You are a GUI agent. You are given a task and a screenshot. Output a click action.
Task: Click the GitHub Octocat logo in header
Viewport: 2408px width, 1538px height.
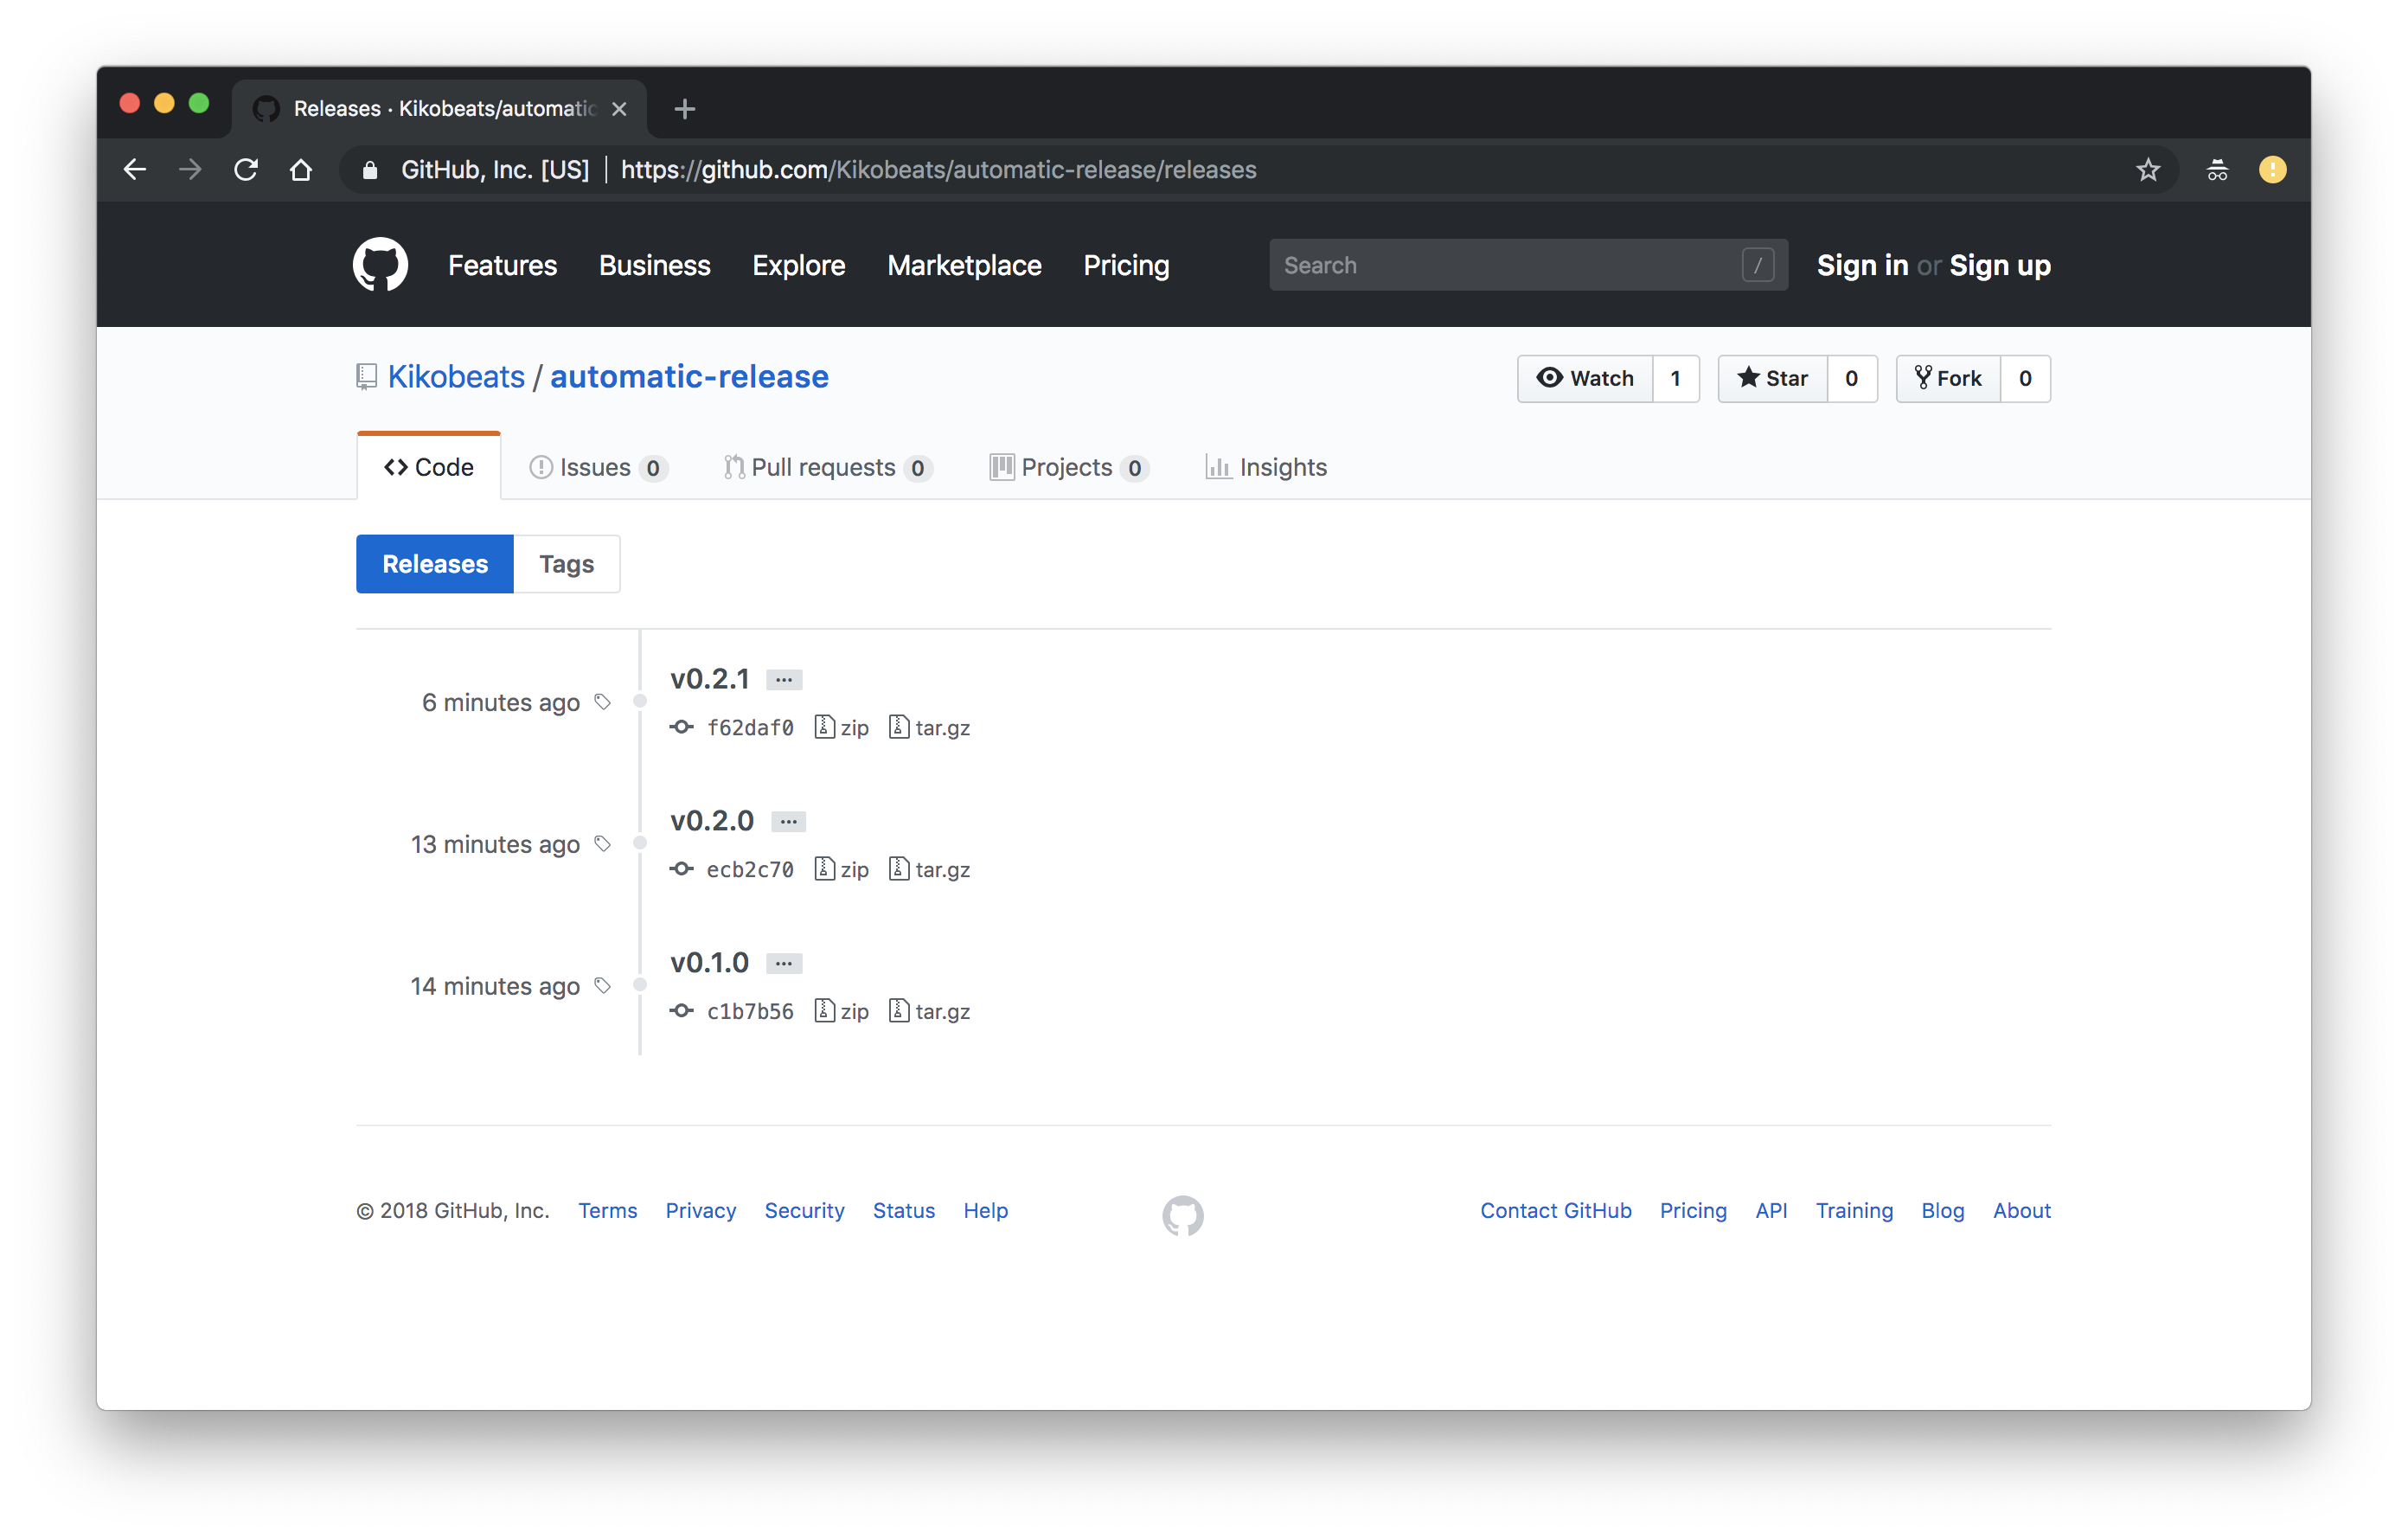380,265
